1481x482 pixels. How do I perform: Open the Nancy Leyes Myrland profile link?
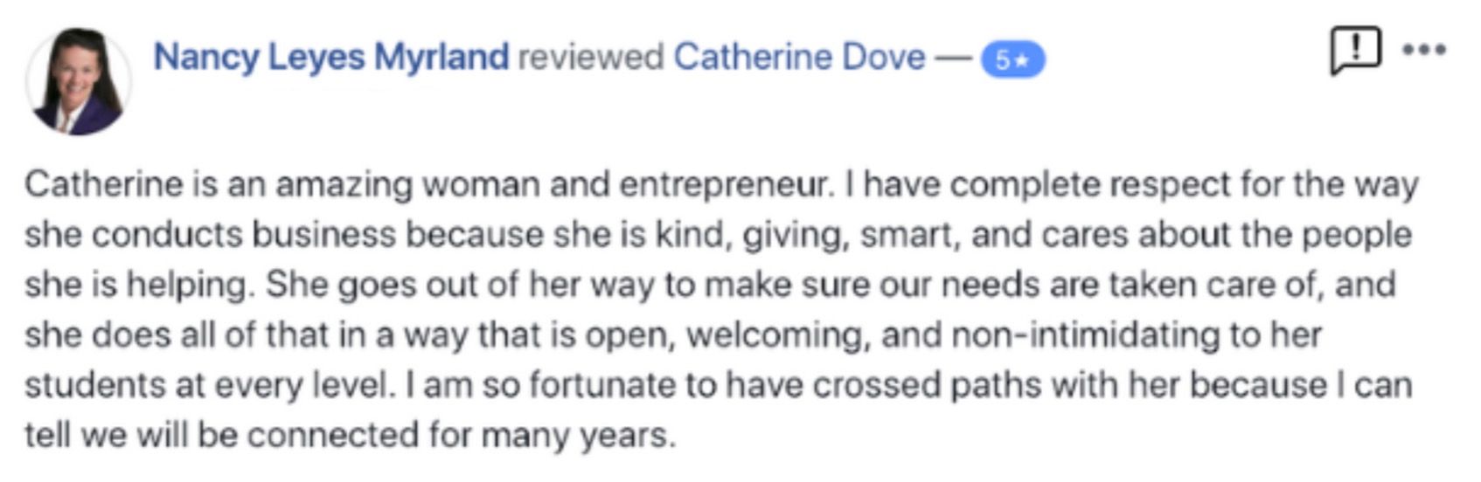[330, 58]
